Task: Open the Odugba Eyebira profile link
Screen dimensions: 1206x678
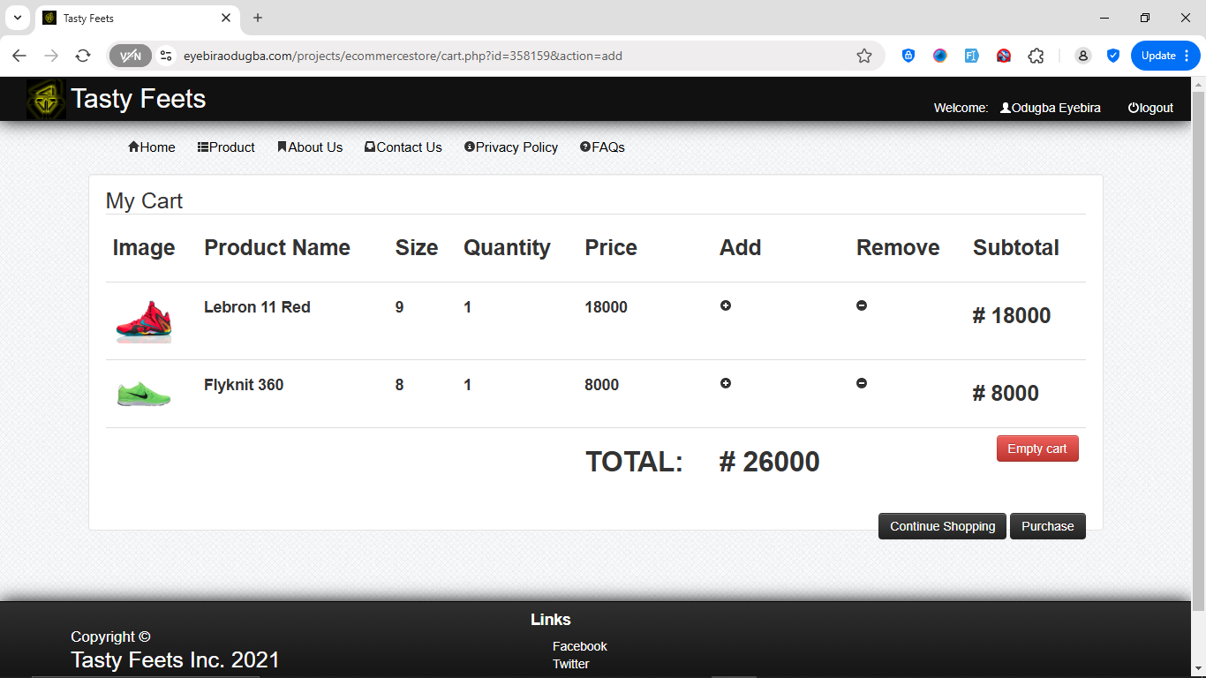Action: [1051, 108]
